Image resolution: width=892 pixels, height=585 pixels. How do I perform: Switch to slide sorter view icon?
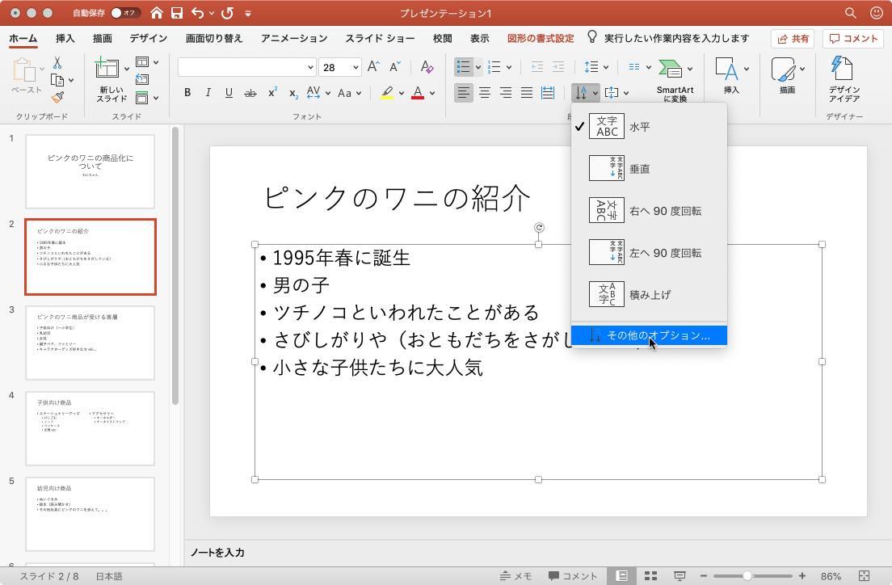click(650, 576)
